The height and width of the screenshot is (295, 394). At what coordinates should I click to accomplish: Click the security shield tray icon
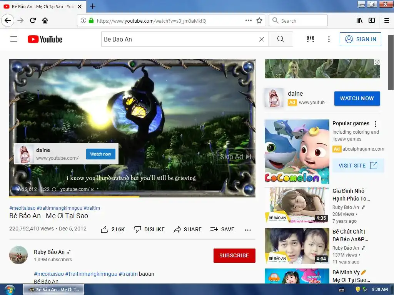tap(358, 290)
